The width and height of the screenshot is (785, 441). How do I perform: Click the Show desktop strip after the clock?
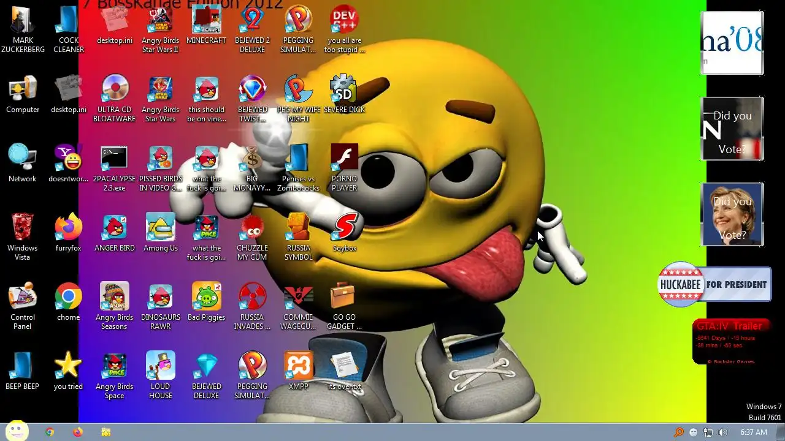[x=780, y=432]
